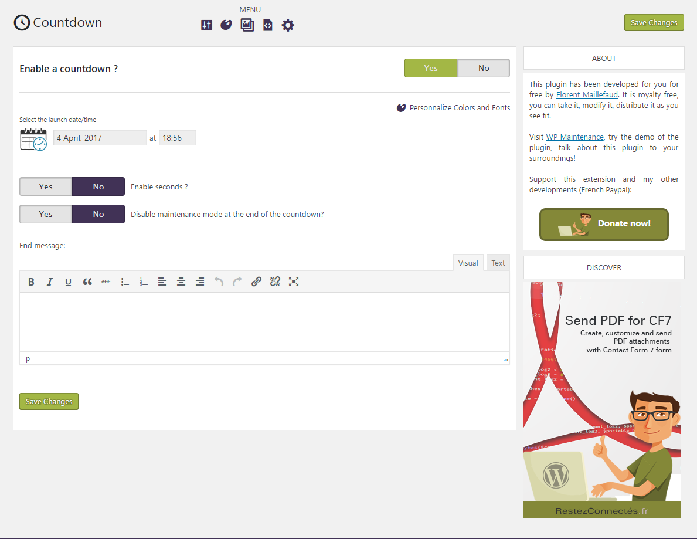
Task: Center align the end message text
Action: click(x=181, y=282)
